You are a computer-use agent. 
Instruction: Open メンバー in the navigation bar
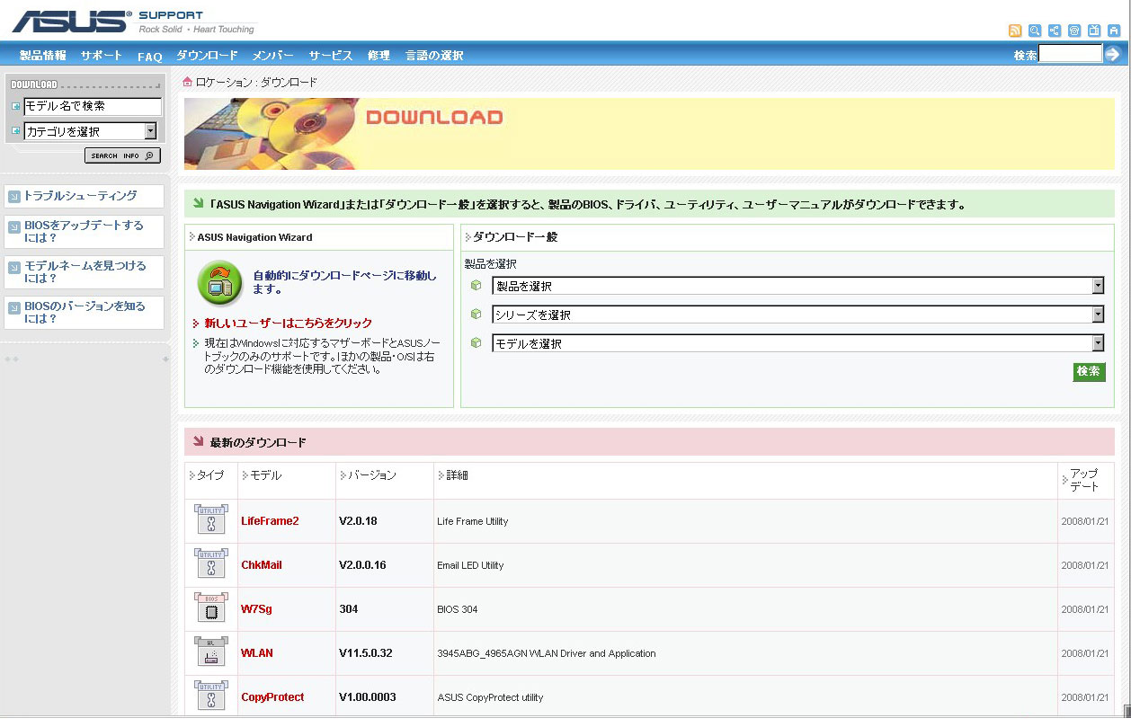(x=273, y=56)
